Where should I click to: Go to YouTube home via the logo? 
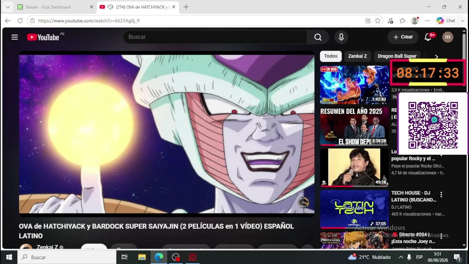pos(43,37)
